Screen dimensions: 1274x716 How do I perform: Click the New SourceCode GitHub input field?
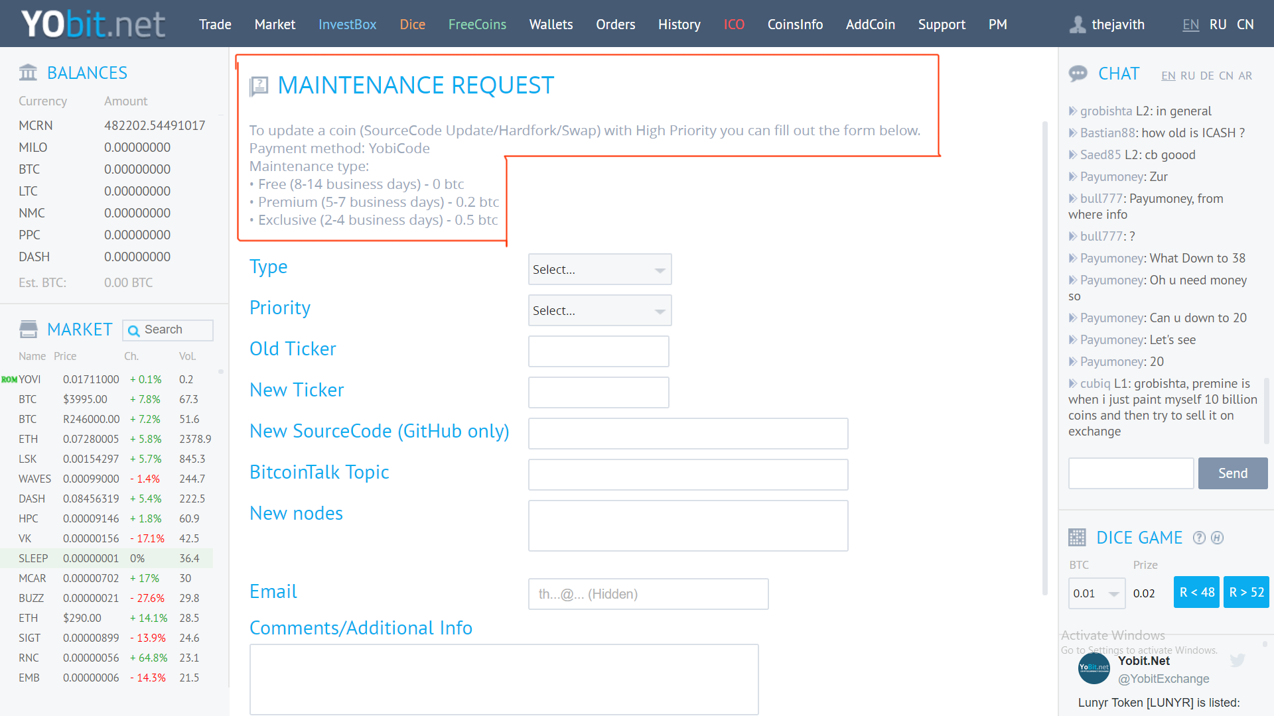click(687, 434)
